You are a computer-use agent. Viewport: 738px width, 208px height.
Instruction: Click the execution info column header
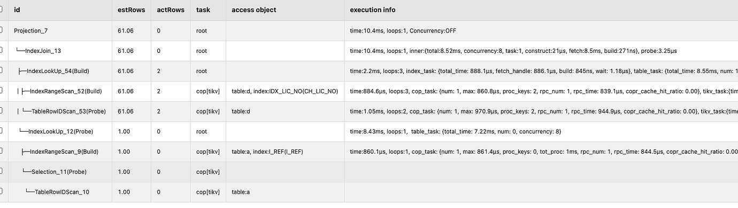point(373,10)
